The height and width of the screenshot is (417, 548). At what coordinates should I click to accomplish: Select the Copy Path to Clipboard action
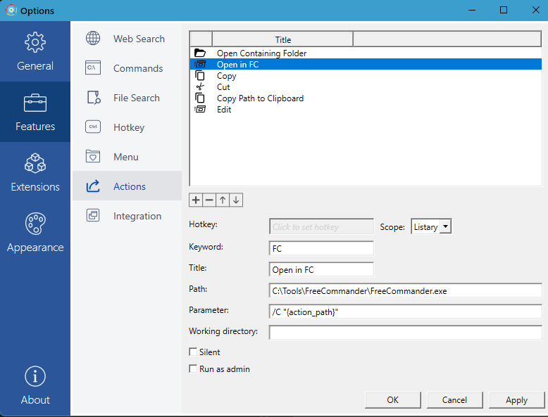click(260, 98)
